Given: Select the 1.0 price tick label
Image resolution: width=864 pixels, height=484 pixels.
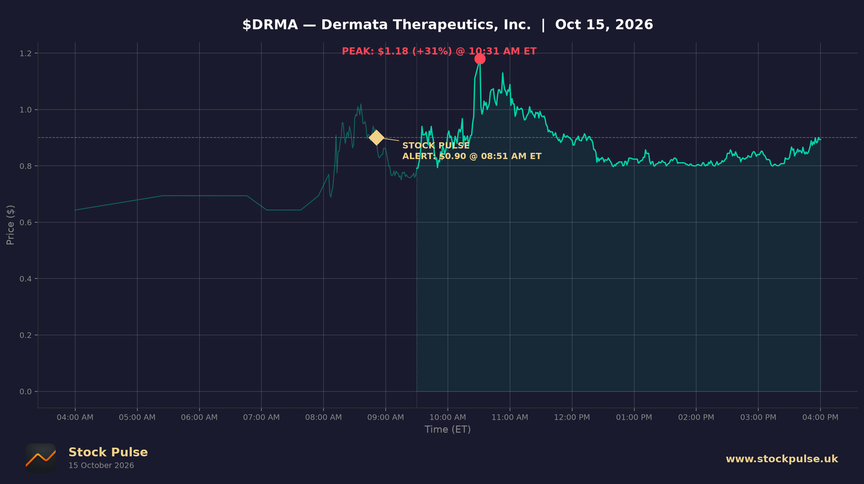Looking at the screenshot, I should click(26, 110).
